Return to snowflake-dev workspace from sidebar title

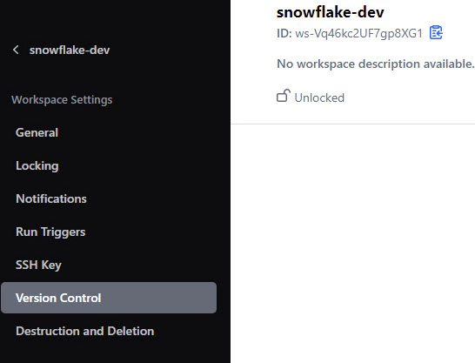click(70, 50)
